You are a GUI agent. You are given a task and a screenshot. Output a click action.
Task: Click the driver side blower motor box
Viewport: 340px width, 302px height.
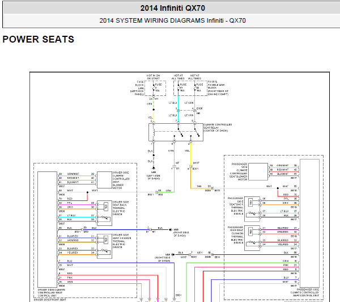(x=104, y=180)
